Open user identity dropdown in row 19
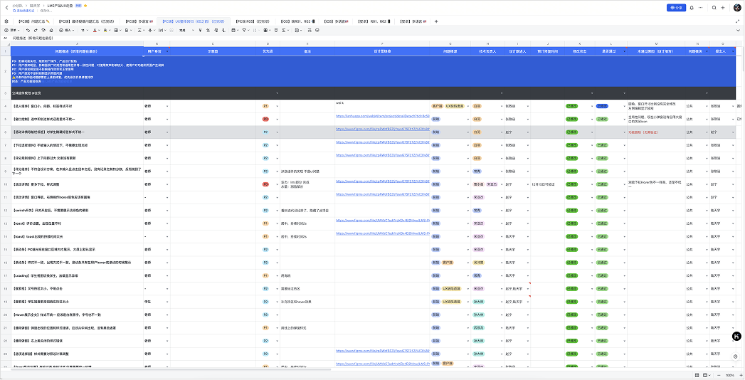This screenshot has width=745, height=380. (x=167, y=302)
